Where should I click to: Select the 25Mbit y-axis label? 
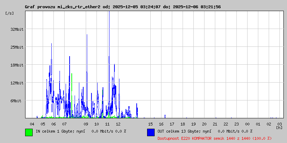(17, 47)
